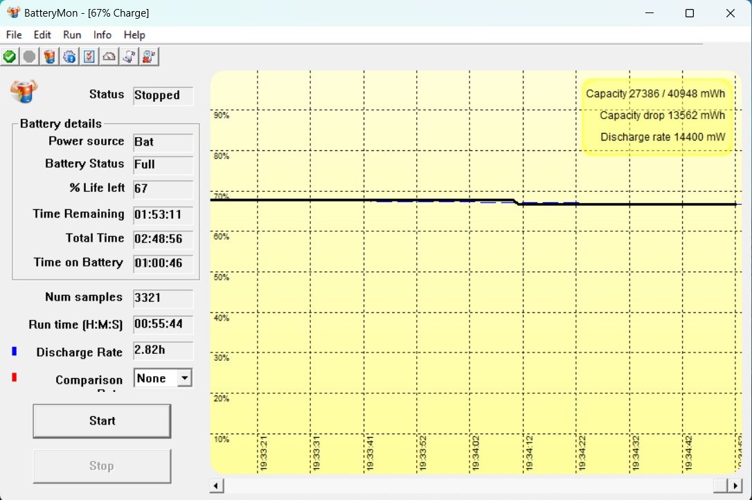The image size is (752, 500).
Task: Click the % Life left field showing 67
Action: (163, 188)
